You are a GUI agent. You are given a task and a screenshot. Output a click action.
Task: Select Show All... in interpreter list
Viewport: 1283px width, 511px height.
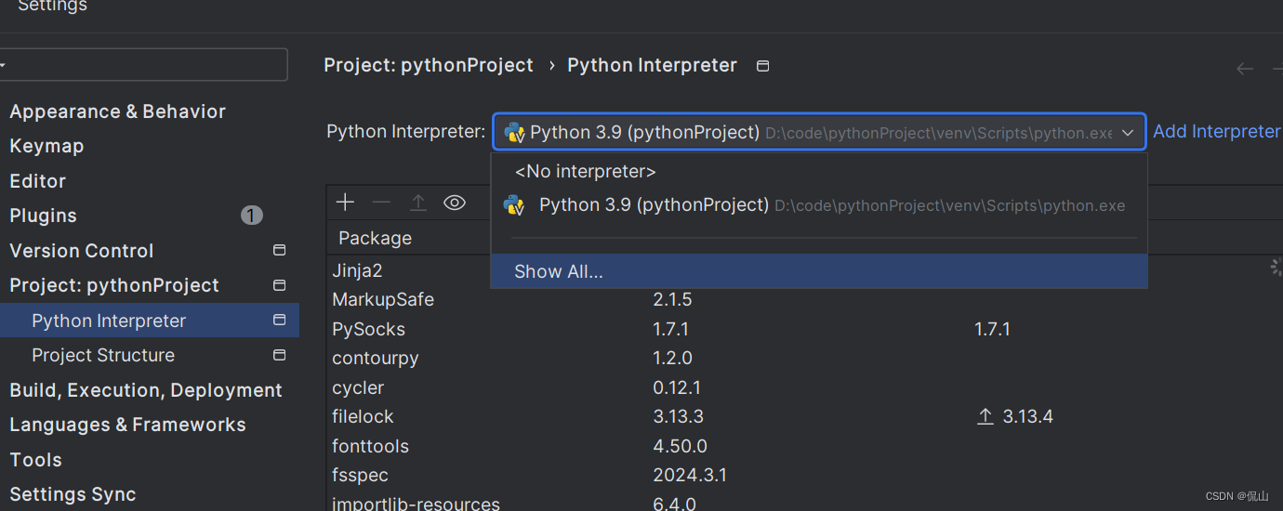click(x=559, y=271)
